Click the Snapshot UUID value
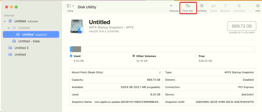 pos(224,102)
